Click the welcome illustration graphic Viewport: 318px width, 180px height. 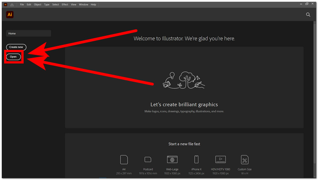pos(184,80)
